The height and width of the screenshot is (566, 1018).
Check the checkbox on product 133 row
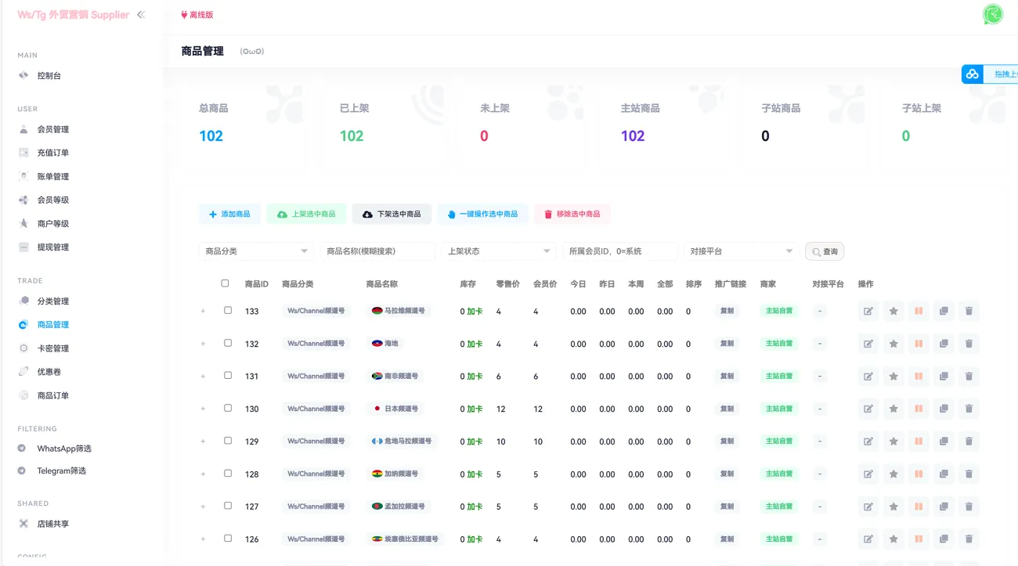pos(227,311)
